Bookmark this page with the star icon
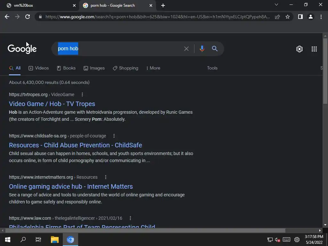328x246 pixels. pos(288,17)
